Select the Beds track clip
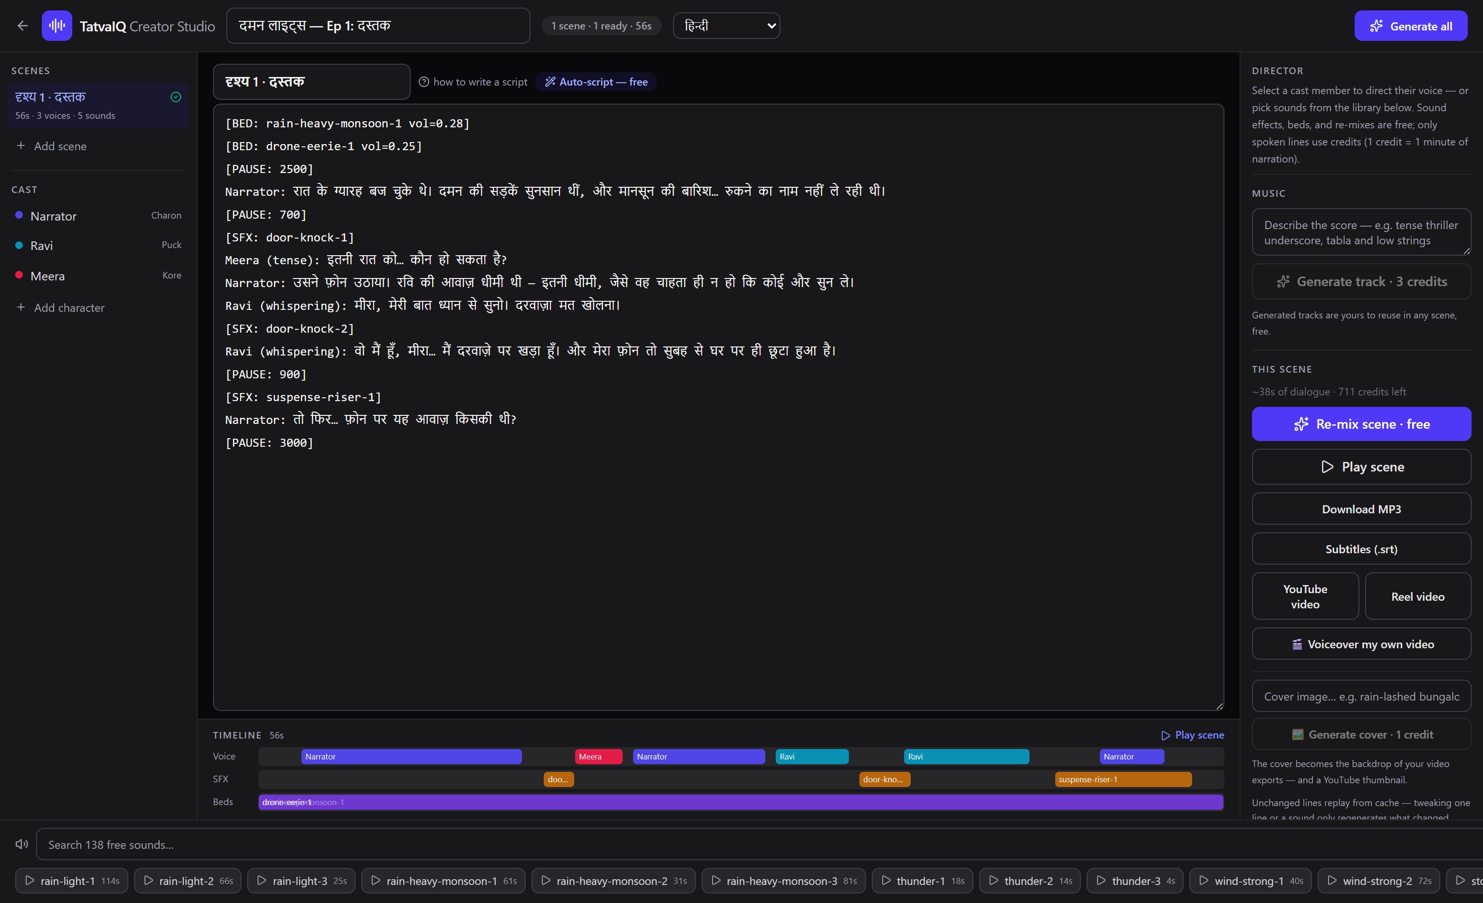 pyautogui.click(x=741, y=802)
